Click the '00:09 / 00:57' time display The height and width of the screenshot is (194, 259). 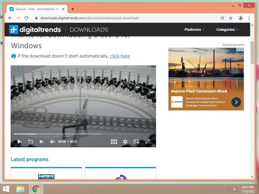(68, 141)
